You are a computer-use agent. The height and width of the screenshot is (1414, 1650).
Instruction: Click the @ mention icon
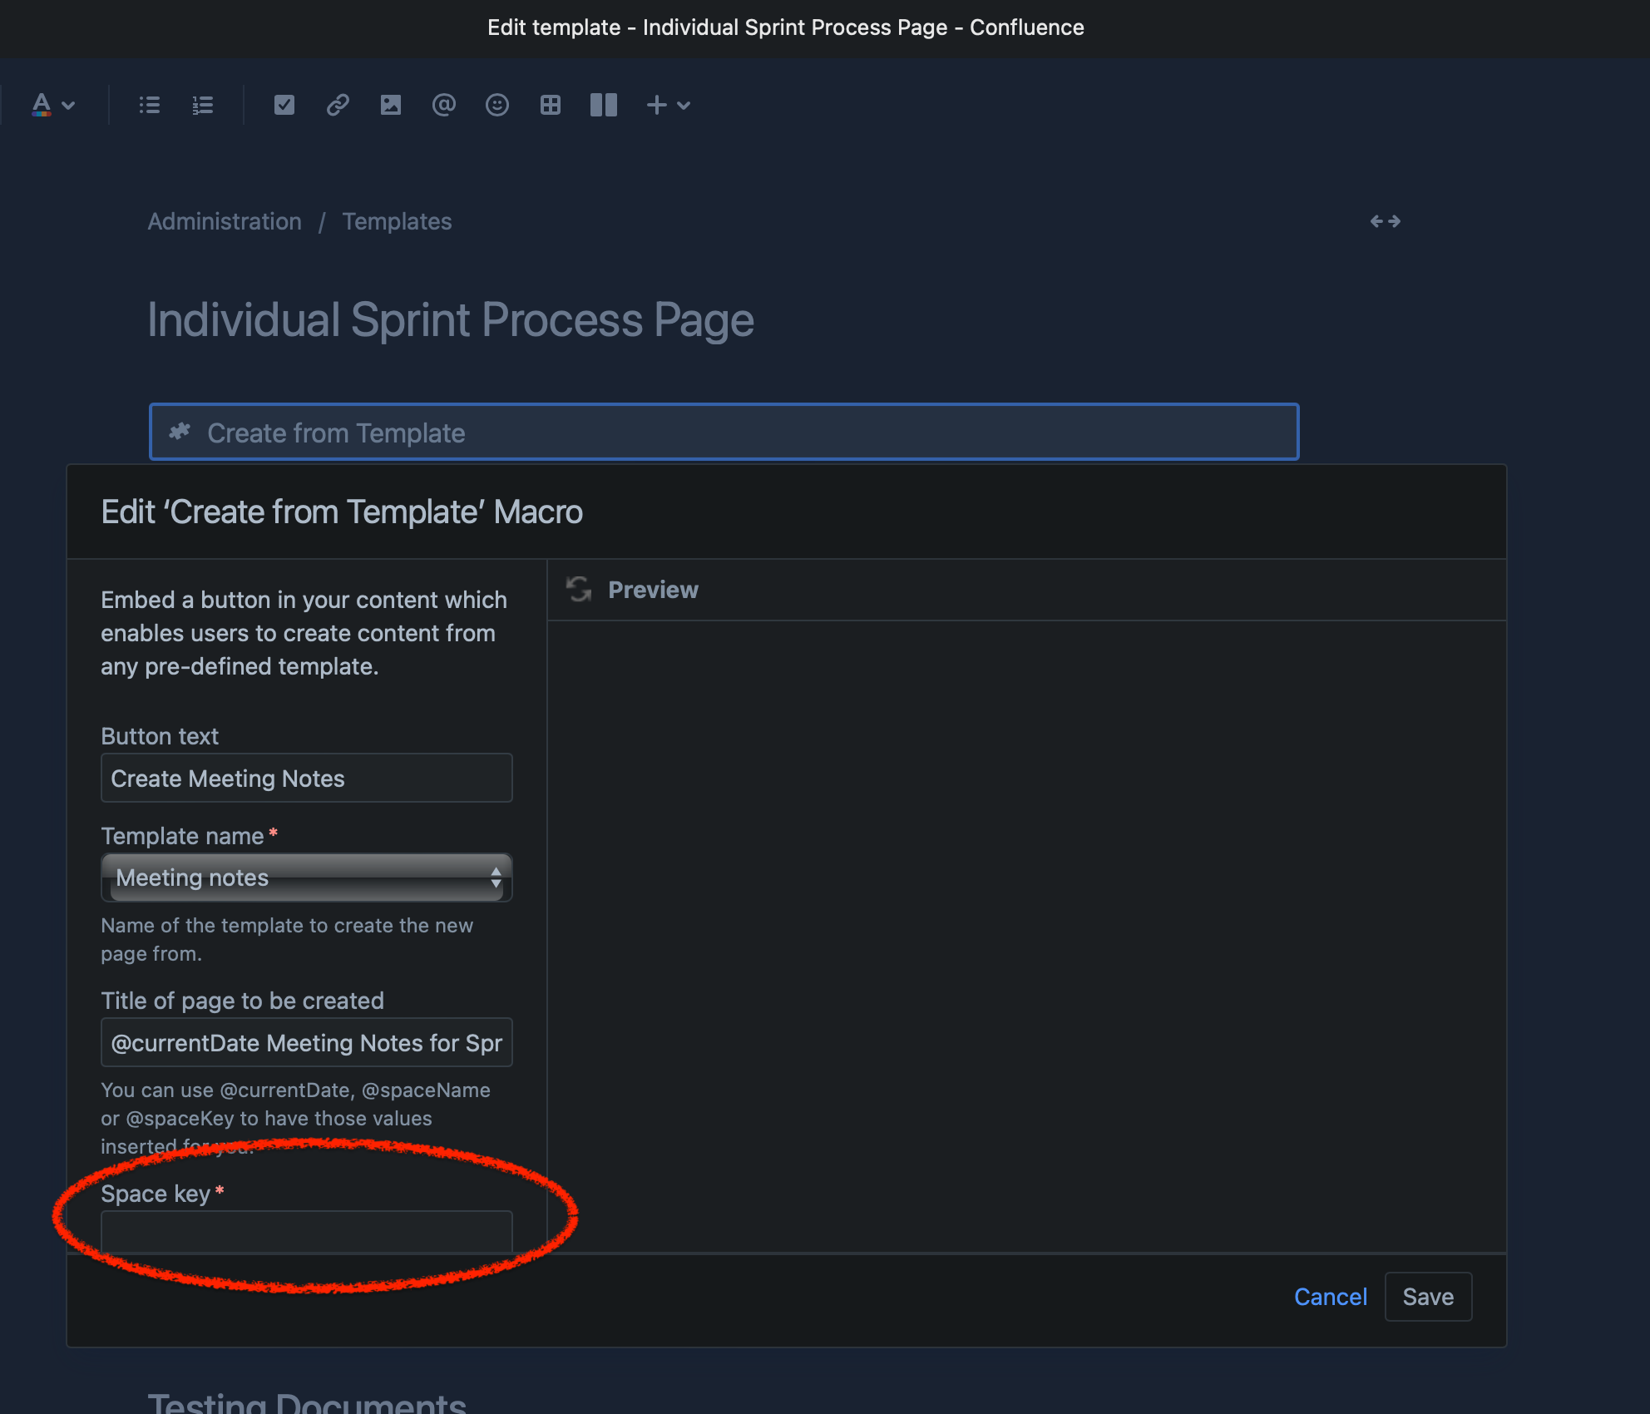tap(444, 105)
